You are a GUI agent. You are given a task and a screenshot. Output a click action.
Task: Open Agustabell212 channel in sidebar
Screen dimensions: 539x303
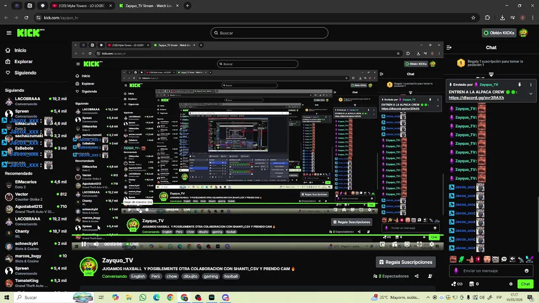point(35,209)
